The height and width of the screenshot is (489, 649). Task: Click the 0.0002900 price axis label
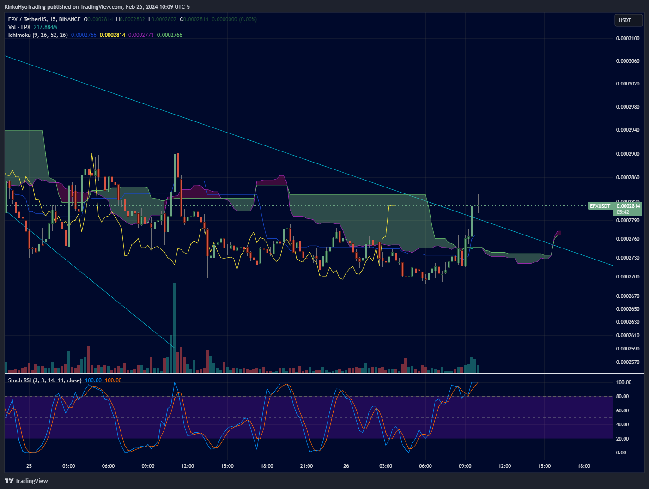pos(628,154)
